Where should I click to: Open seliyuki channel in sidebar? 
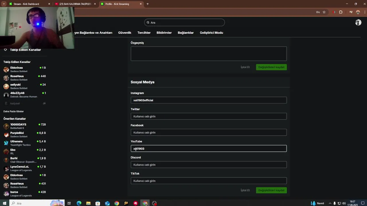pos(24,86)
